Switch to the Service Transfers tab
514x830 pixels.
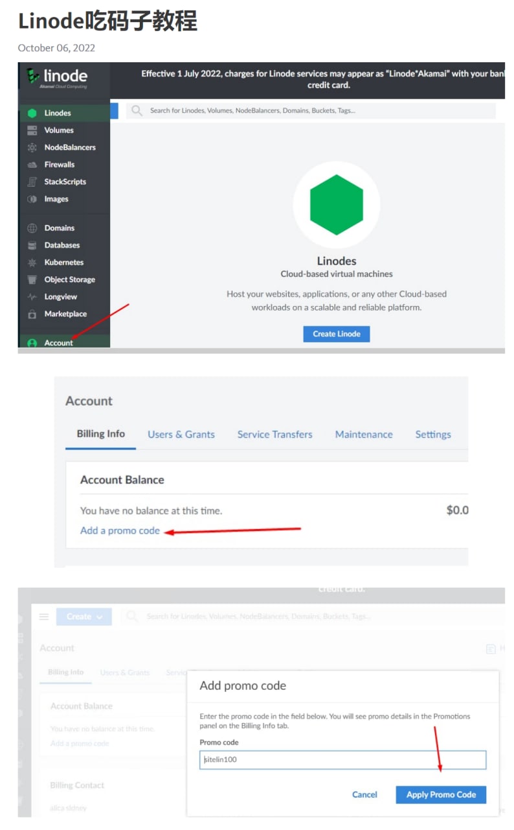[x=274, y=434]
